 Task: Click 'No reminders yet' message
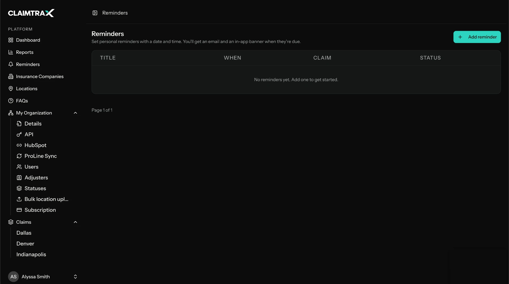tap(296, 80)
